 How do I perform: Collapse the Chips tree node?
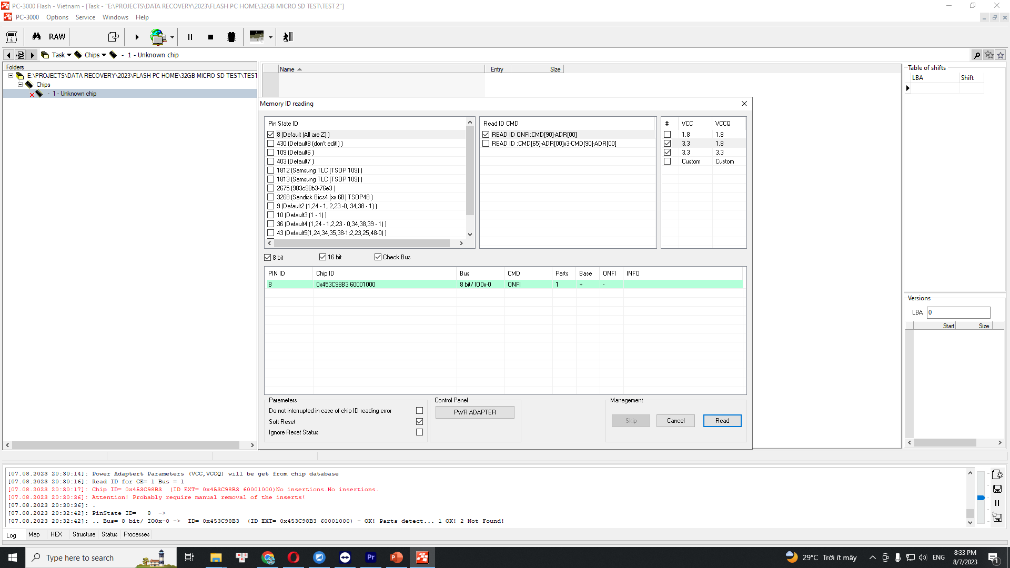[20, 85]
